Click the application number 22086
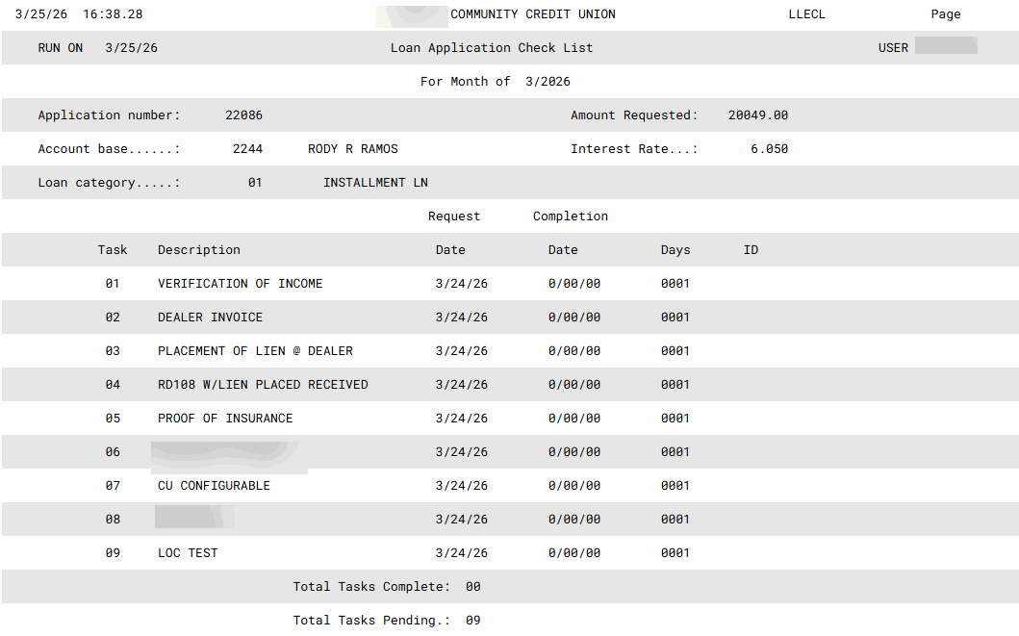1019x636 pixels. click(x=243, y=115)
